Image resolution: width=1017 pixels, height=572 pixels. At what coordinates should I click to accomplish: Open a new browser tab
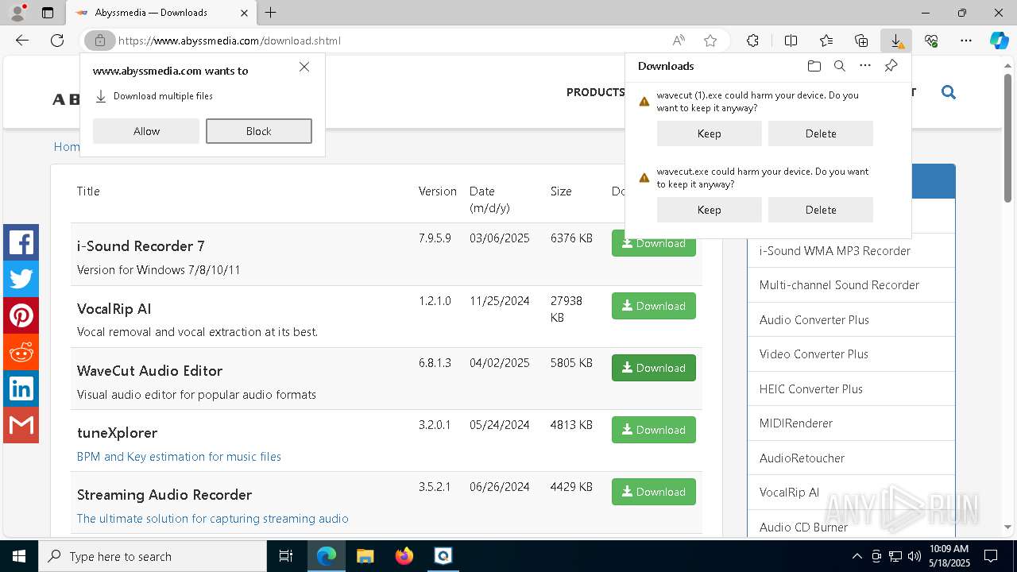tap(271, 13)
